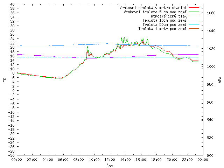Click the green legend line sample
Viewport: 224px width, 168px height.
coord(194,12)
